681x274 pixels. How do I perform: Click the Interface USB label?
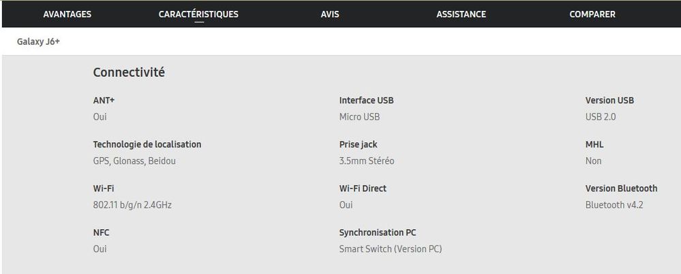tap(366, 101)
